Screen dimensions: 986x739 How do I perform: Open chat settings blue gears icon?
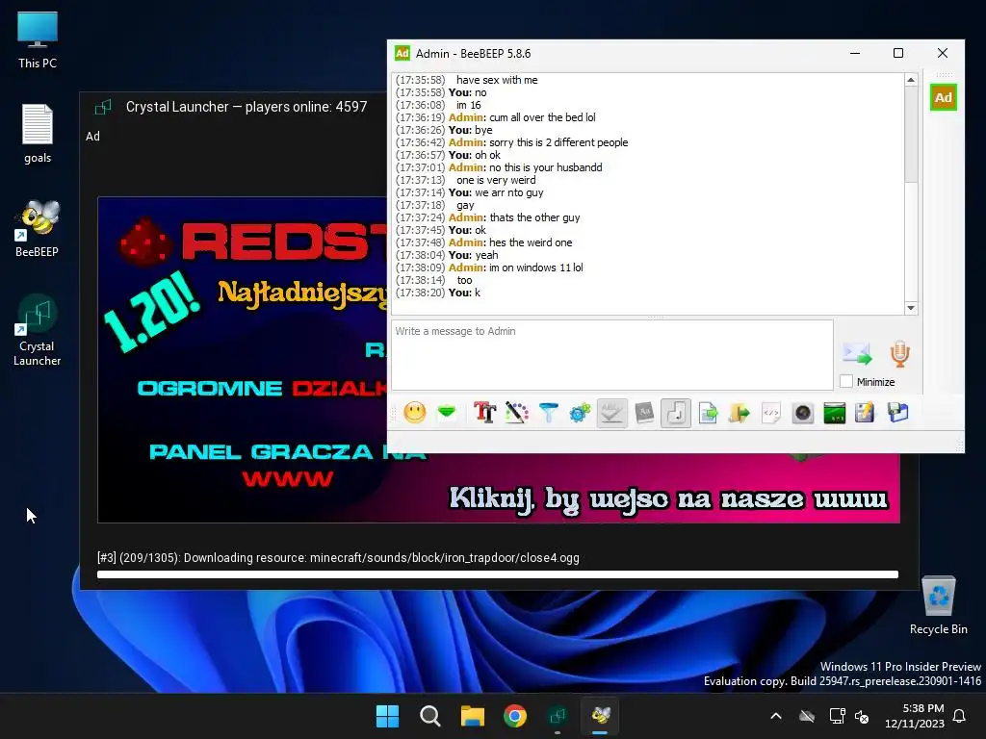point(580,413)
